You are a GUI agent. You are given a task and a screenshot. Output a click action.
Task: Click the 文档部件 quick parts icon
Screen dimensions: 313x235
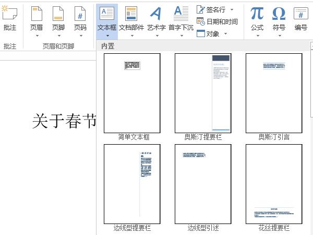(x=131, y=14)
